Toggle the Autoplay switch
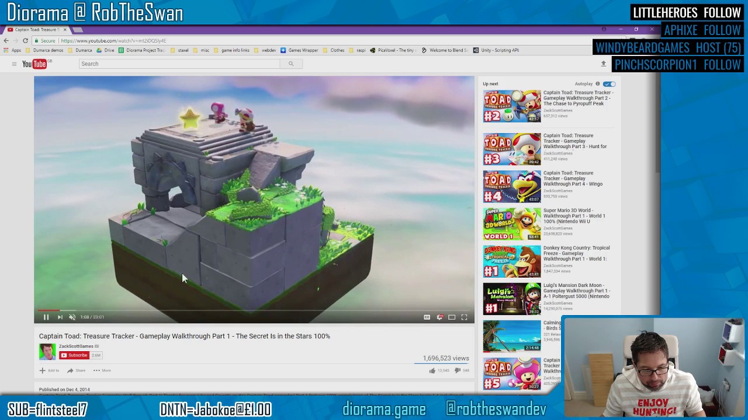Image resolution: width=748 pixels, height=420 pixels. (x=609, y=84)
